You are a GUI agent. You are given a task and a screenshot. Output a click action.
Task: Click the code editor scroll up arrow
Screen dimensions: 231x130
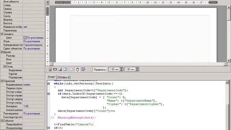click(227, 82)
